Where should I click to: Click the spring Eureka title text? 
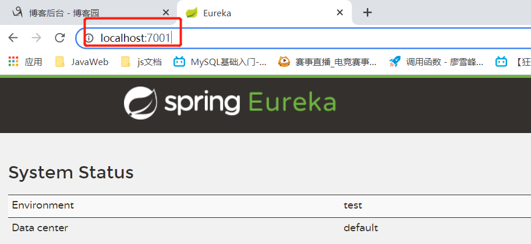(250, 103)
